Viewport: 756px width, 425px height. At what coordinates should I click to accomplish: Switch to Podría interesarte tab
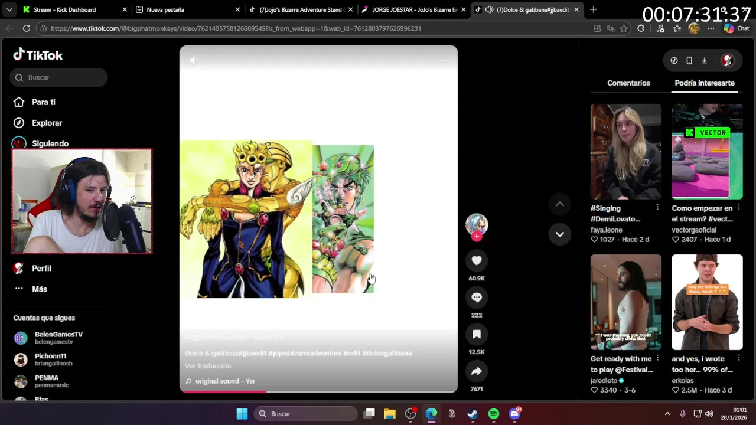click(x=705, y=83)
